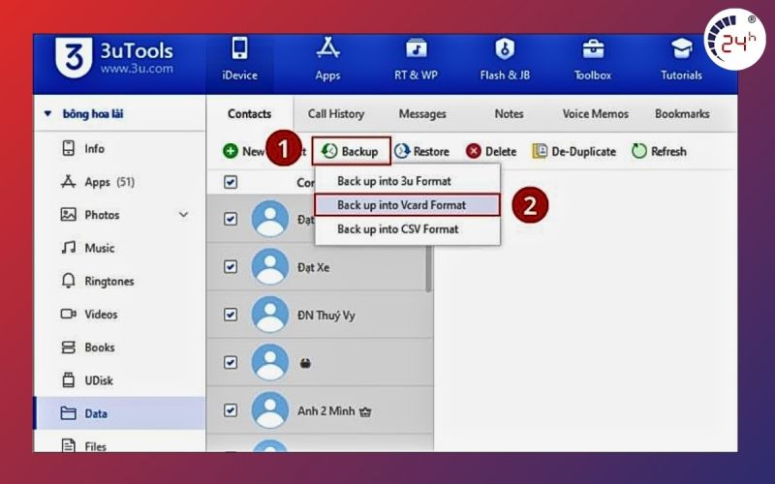Open the RT & WP ringtone icon
The width and height of the screenshot is (775, 484).
[417, 48]
